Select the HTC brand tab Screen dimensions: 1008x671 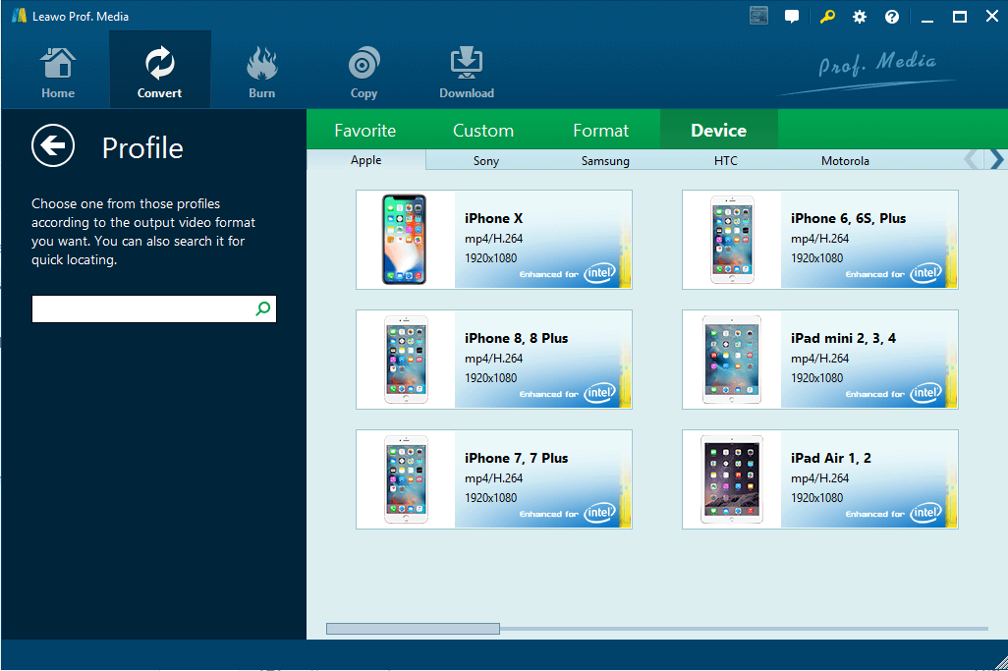(726, 161)
